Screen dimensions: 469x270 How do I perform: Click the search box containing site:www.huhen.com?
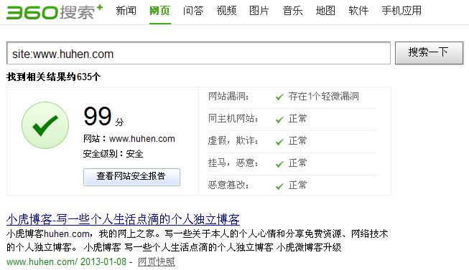pos(199,53)
